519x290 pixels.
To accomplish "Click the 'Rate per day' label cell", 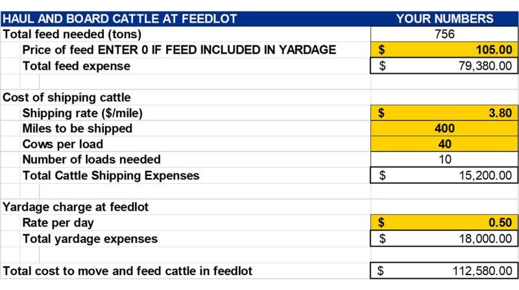I will [58, 223].
